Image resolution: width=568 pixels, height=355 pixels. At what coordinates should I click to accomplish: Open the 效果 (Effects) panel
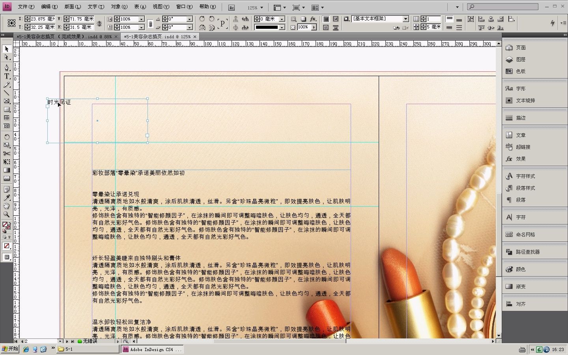[520, 159]
